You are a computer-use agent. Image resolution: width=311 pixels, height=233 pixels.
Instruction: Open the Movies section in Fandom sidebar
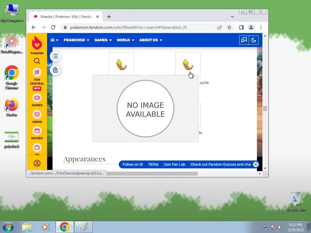(x=37, y=133)
